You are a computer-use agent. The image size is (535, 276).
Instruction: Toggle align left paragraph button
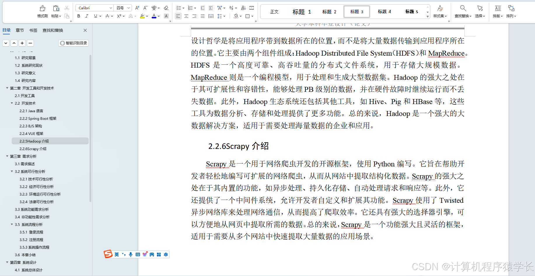[x=178, y=16]
